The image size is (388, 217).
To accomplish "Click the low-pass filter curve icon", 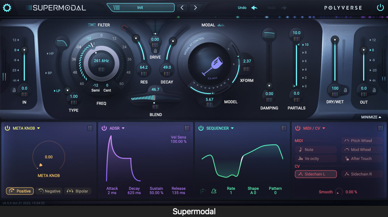I will 62,43.
